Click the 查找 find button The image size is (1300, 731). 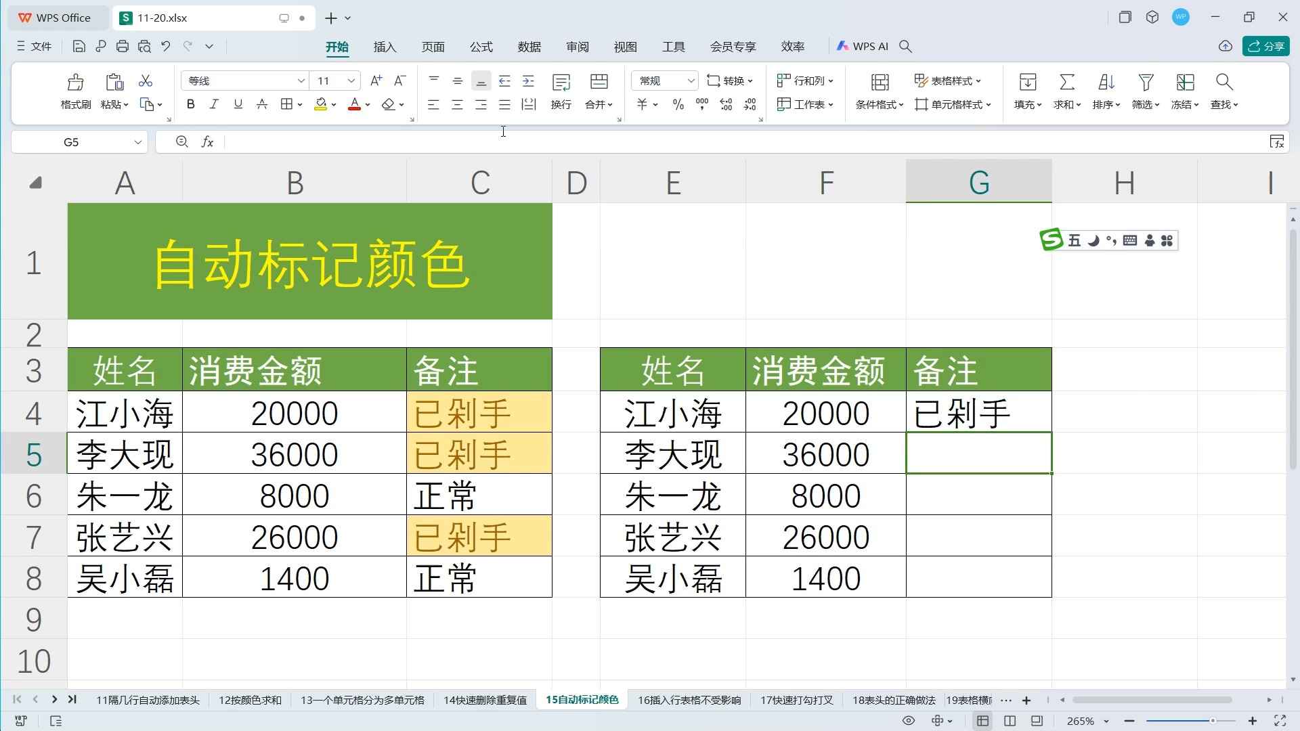(x=1224, y=91)
